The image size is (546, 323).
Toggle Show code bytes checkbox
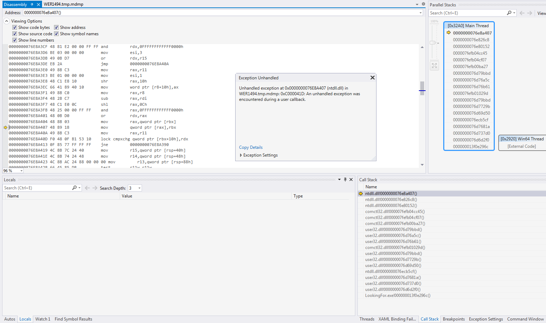14,28
